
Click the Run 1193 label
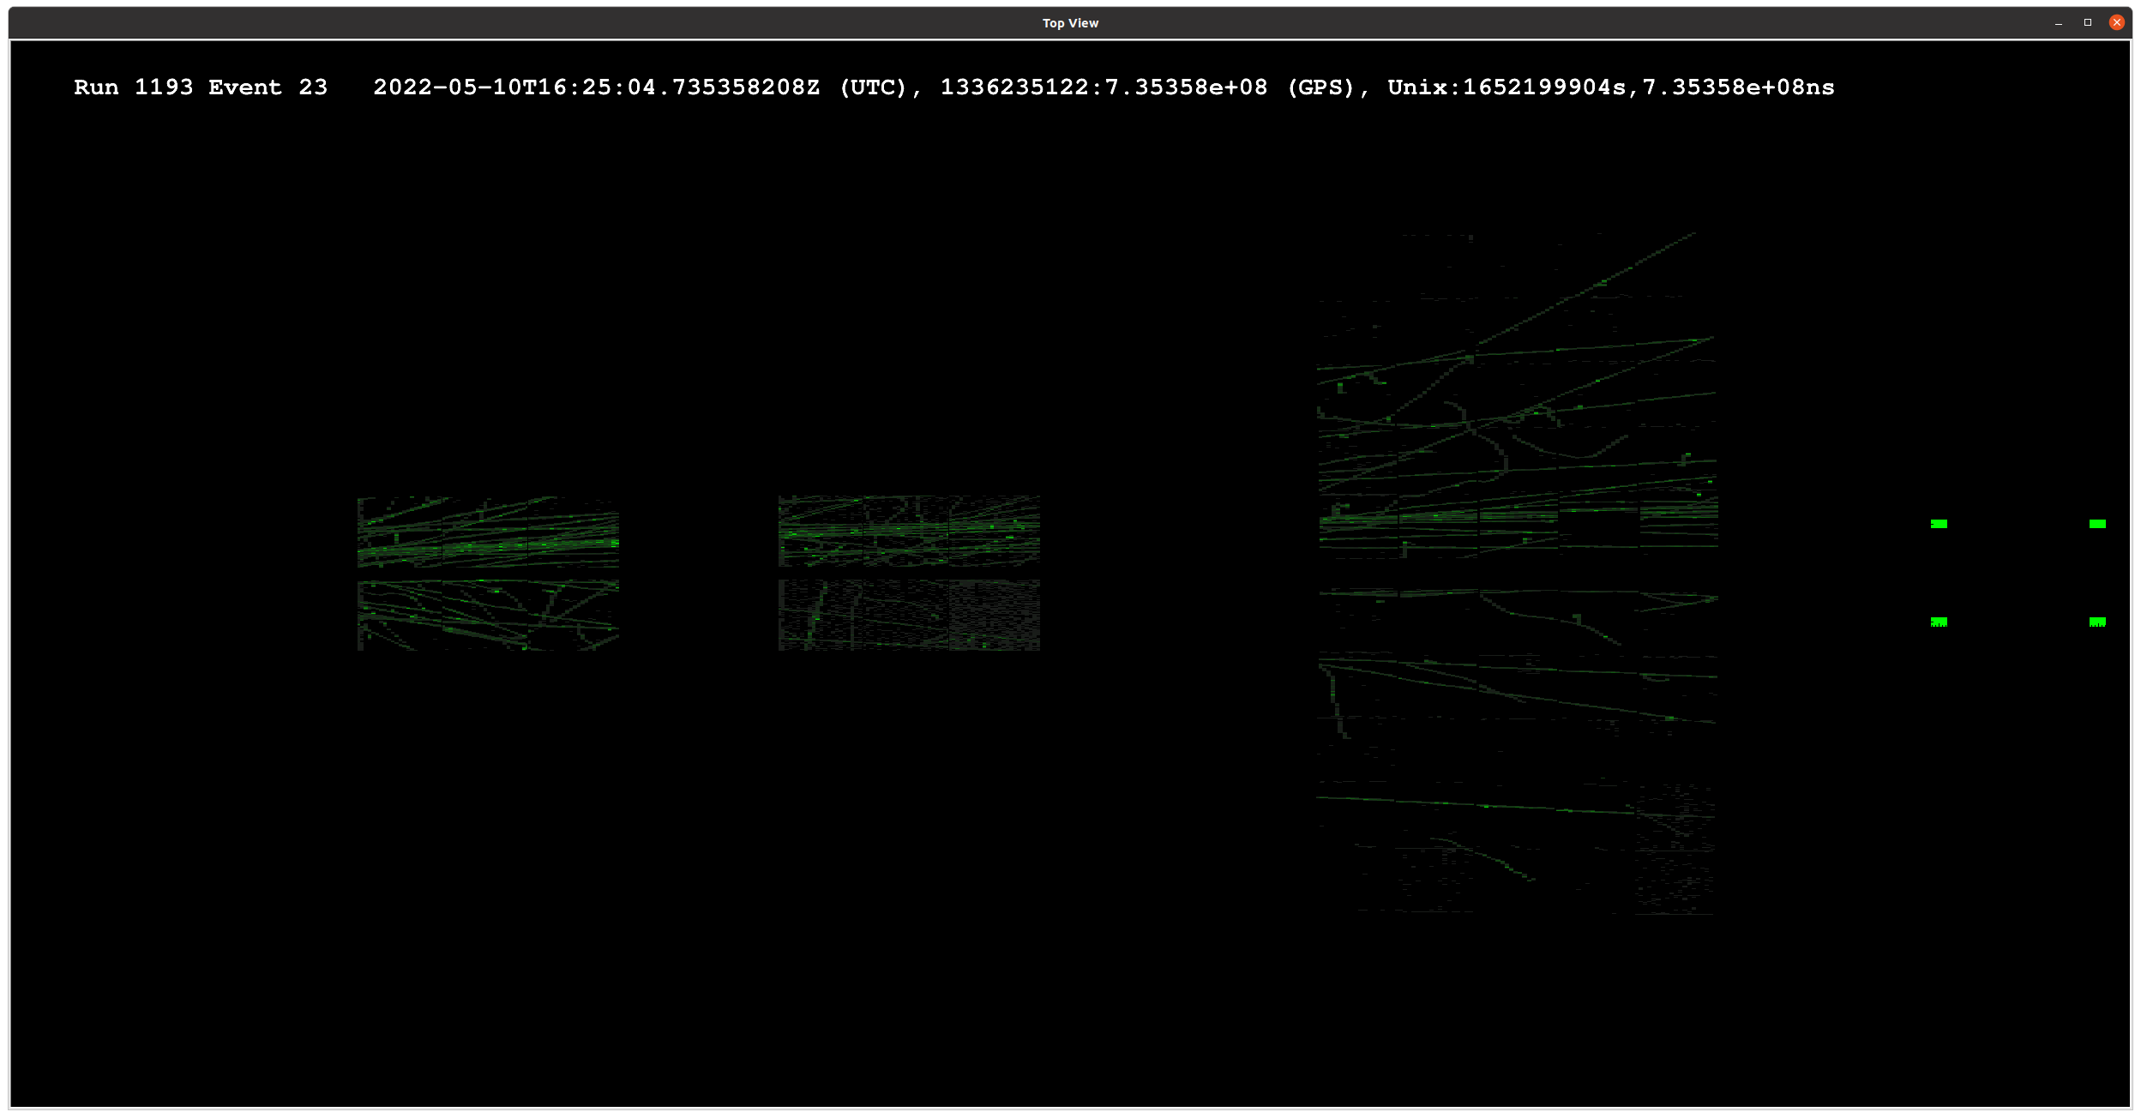point(133,87)
